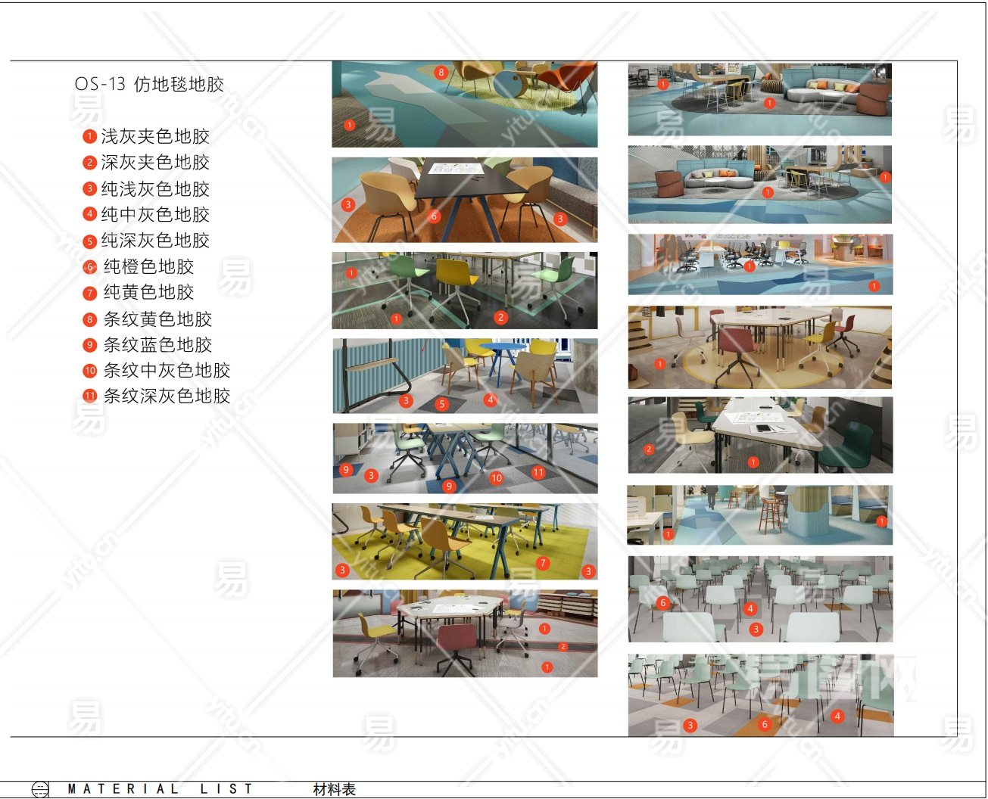Open photo with round blue table

tap(465, 376)
